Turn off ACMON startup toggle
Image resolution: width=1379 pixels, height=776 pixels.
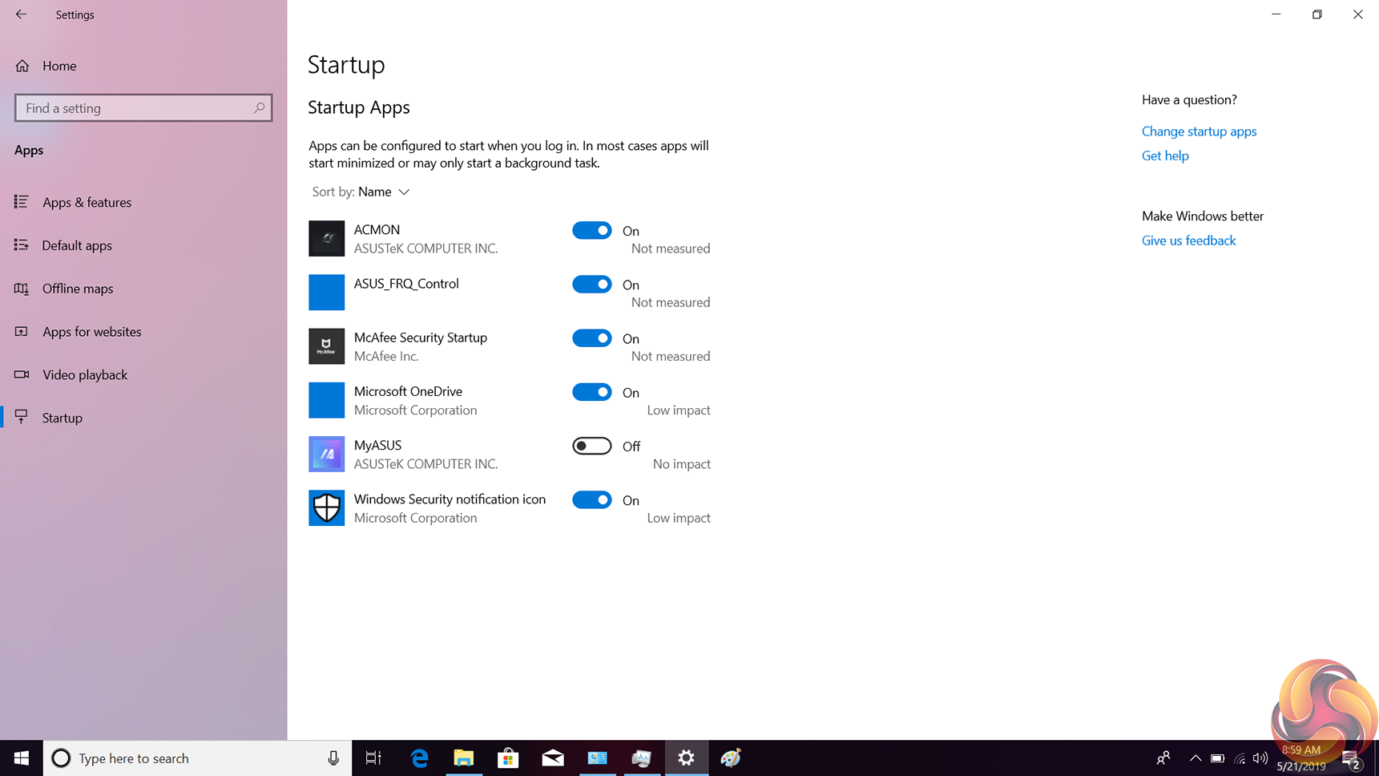coord(592,231)
